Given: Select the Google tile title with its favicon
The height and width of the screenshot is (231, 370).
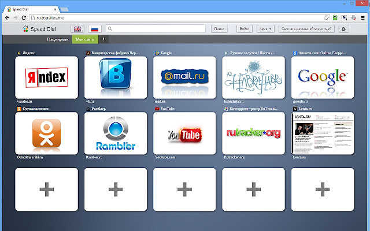Looking at the screenshot, I should tap(163, 53).
